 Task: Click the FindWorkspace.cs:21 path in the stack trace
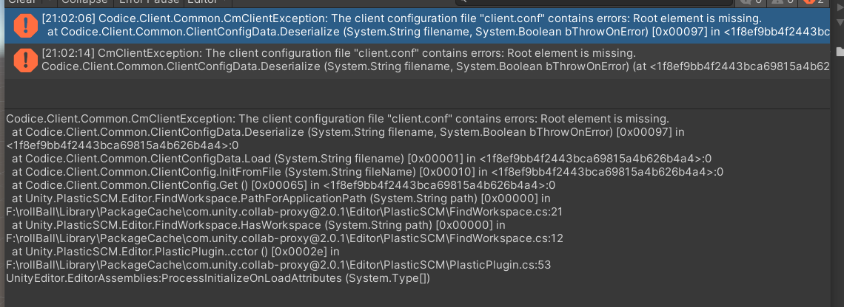coord(284,212)
